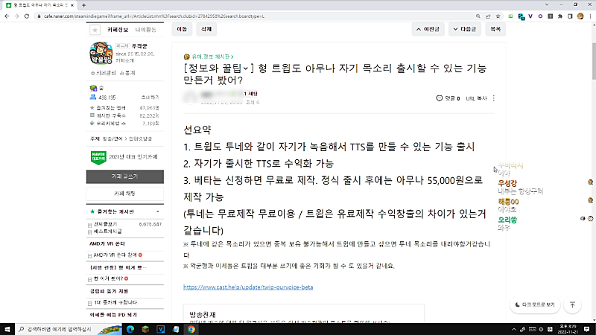Open the 유머,정보 게시판 breadcrumb link
This screenshot has height=335, width=596.
click(212, 57)
